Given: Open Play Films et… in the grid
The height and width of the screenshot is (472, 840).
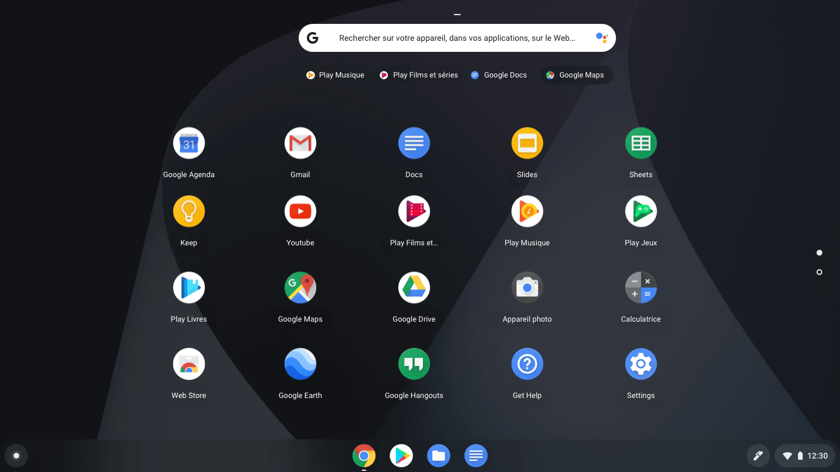Looking at the screenshot, I should (414, 212).
